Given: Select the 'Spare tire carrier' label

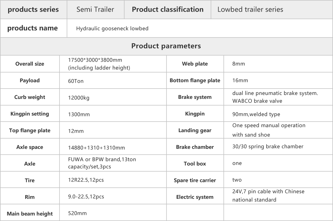Looking at the screenshot, I should coord(195,180).
